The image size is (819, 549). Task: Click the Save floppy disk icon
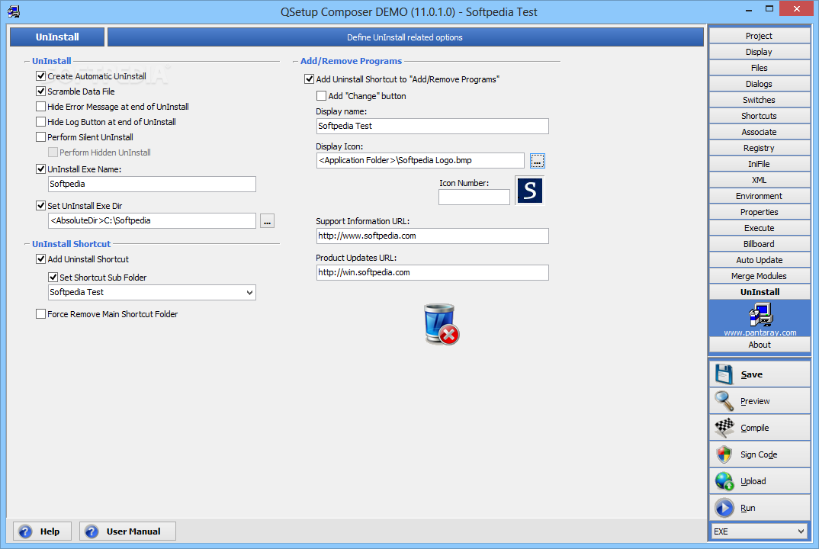click(x=724, y=374)
